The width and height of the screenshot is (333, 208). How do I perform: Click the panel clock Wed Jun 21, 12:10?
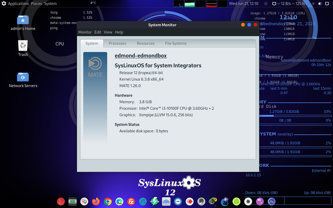pyautogui.click(x=244, y=4)
